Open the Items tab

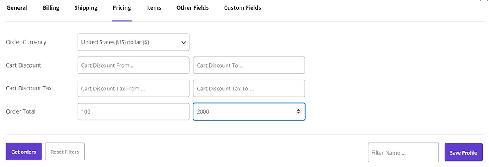[x=154, y=8]
